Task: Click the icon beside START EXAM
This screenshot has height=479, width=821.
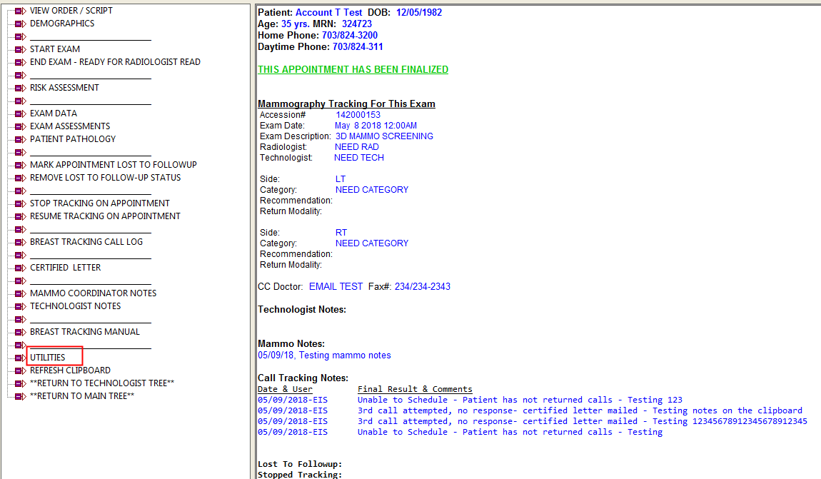Action: (21, 49)
